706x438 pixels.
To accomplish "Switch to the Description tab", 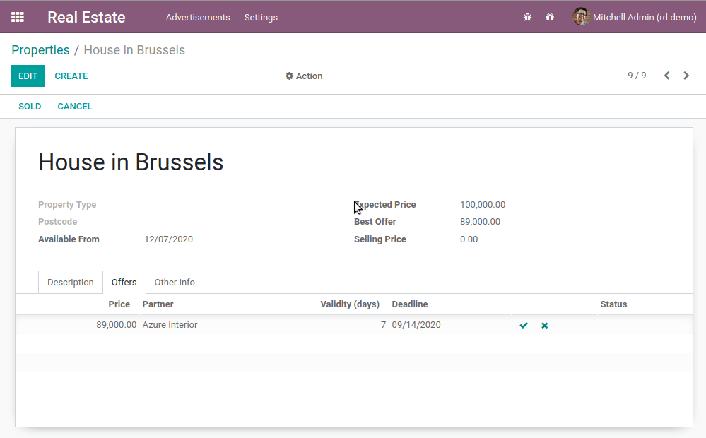I will tap(71, 283).
